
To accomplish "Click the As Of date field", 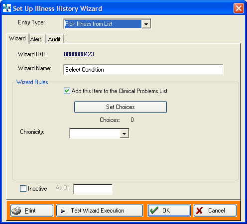I will click(93, 189).
